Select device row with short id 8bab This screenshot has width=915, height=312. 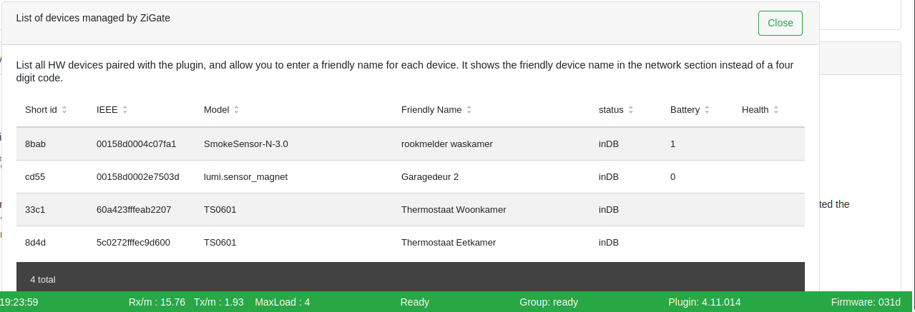click(36, 144)
